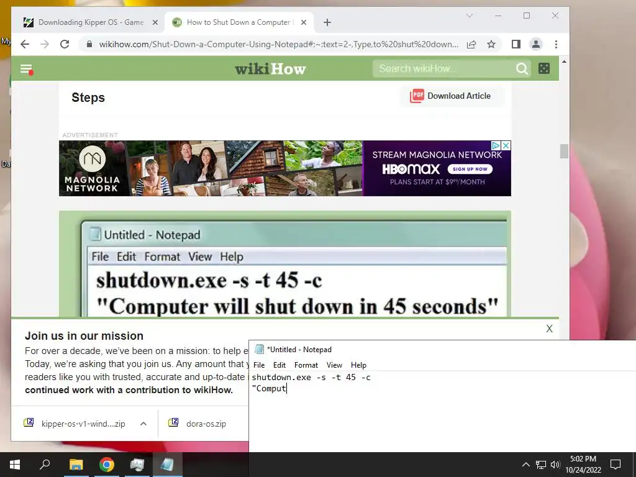636x477 pixels.
Task: Open the Notepad View menu
Action: click(334, 365)
